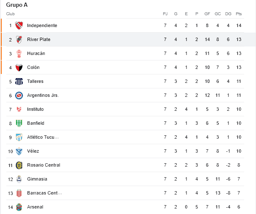Viewport: 256px width, 214px height.
Task: Select the truncated Atlético Tucumán name
Action: tap(43, 137)
